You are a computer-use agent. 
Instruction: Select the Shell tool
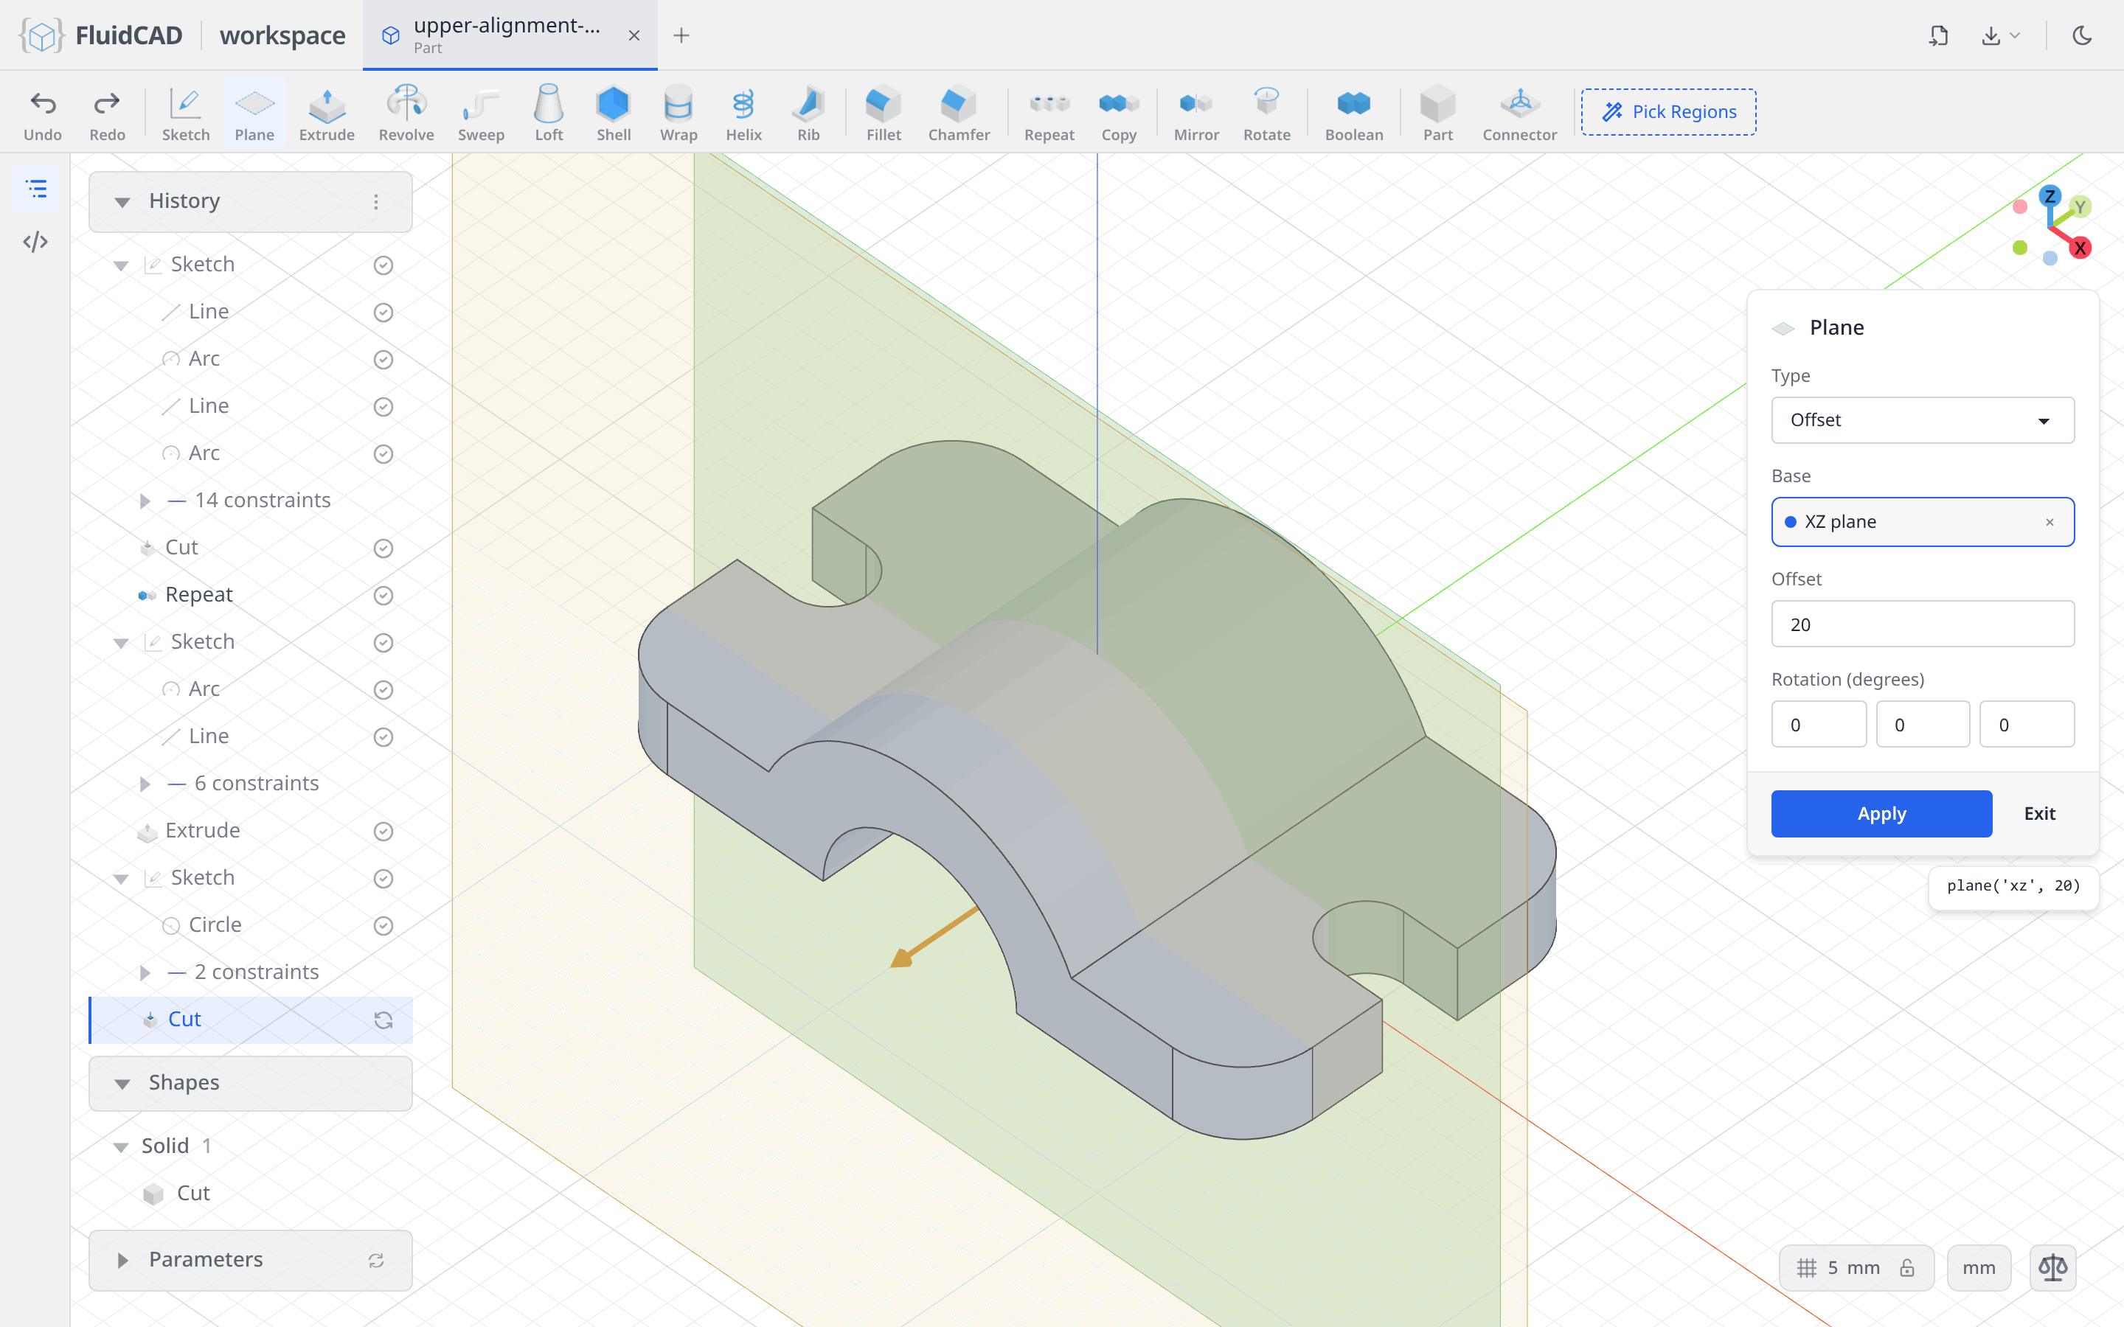click(613, 114)
